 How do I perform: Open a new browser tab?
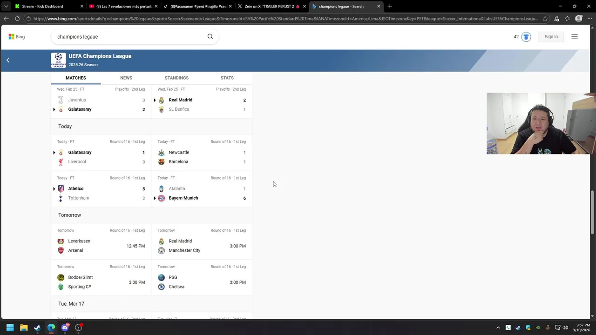tap(390, 7)
